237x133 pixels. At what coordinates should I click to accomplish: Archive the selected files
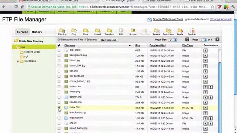tap(133, 32)
